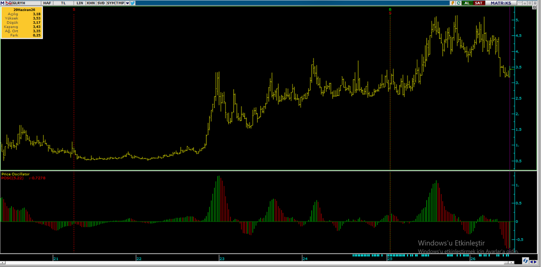Image resolution: width=541 pixels, height=267 pixels.
Task: Change the HAF weekly period selector
Action: click(47, 3)
